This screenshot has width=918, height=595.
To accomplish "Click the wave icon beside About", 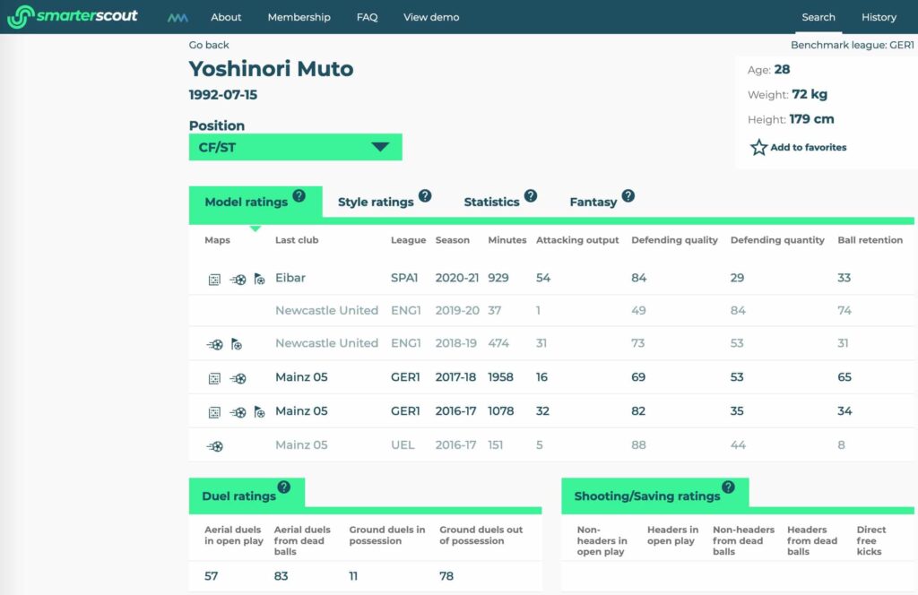I will [178, 18].
